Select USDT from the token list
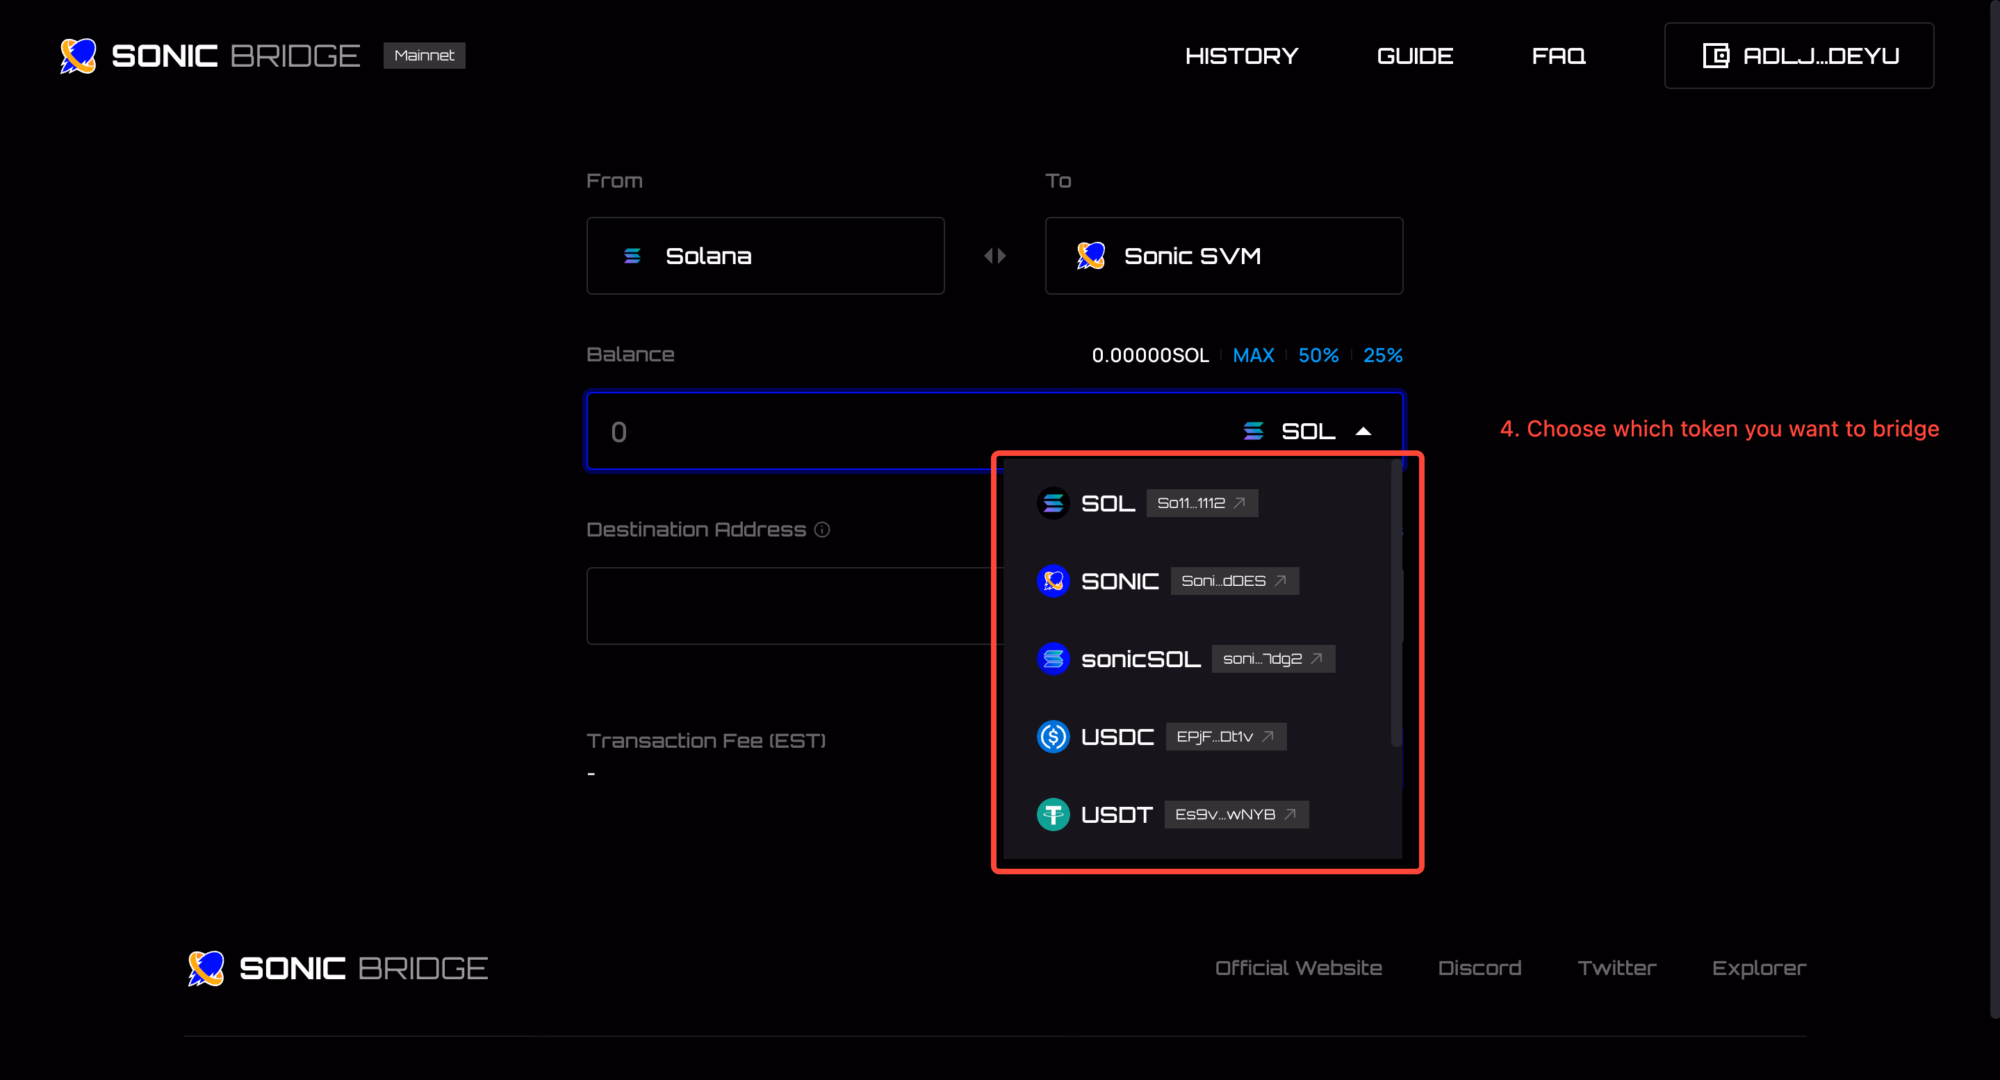This screenshot has height=1080, width=2000. (x=1197, y=815)
